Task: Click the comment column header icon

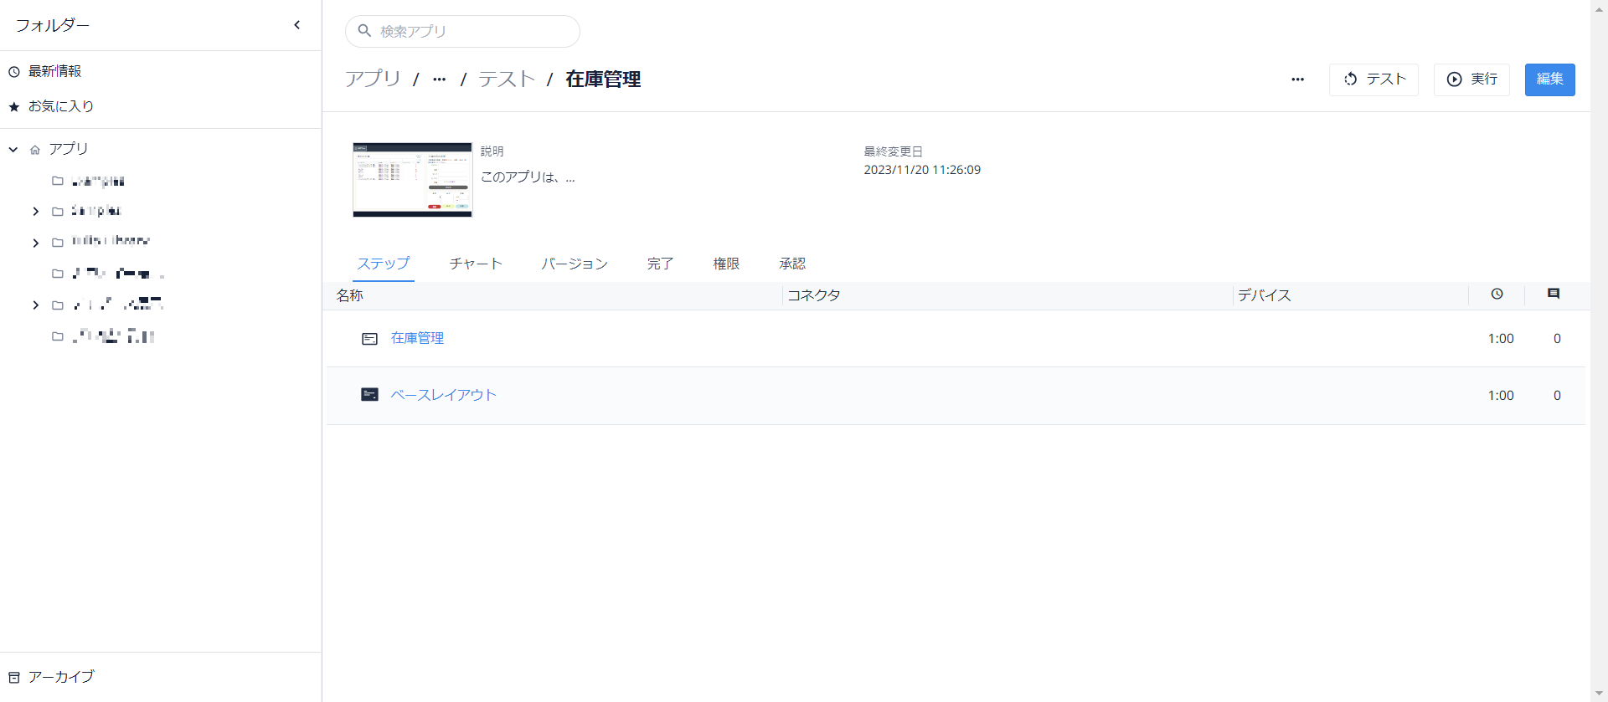Action: [x=1554, y=294]
